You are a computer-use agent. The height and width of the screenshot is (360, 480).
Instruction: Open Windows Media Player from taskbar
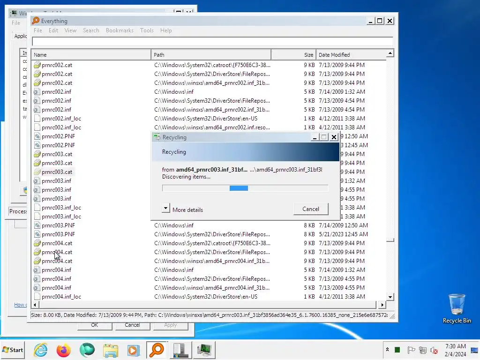pyautogui.click(x=134, y=350)
